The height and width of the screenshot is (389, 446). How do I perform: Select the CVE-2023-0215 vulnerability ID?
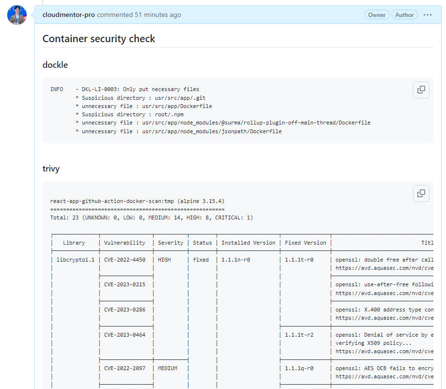click(x=125, y=284)
